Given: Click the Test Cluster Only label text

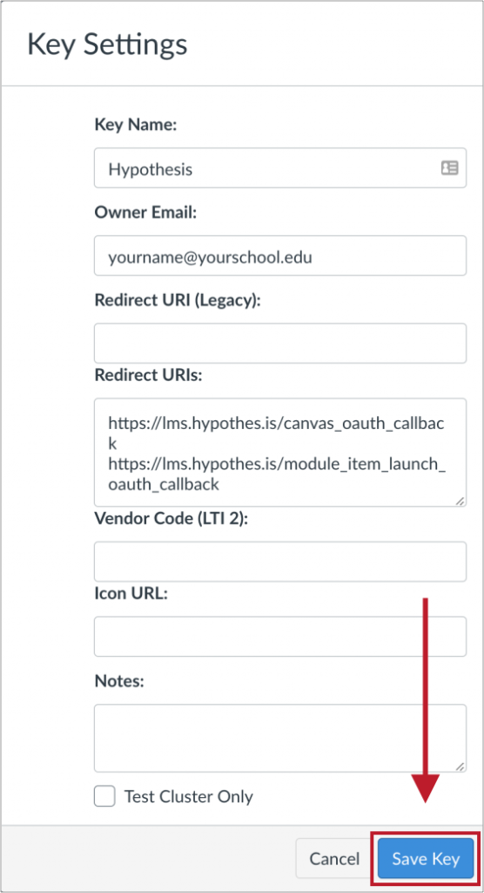Looking at the screenshot, I should (188, 796).
